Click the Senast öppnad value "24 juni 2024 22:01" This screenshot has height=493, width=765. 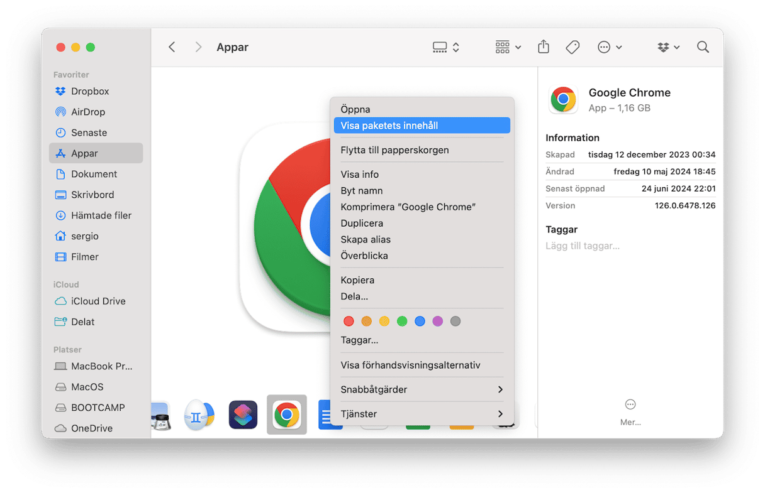[x=679, y=188]
